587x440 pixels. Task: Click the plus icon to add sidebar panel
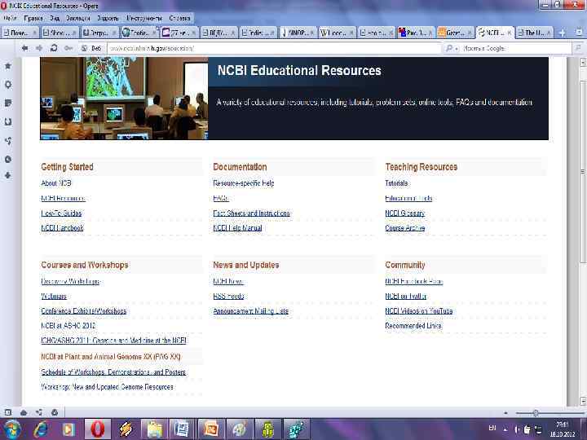pyautogui.click(x=8, y=175)
